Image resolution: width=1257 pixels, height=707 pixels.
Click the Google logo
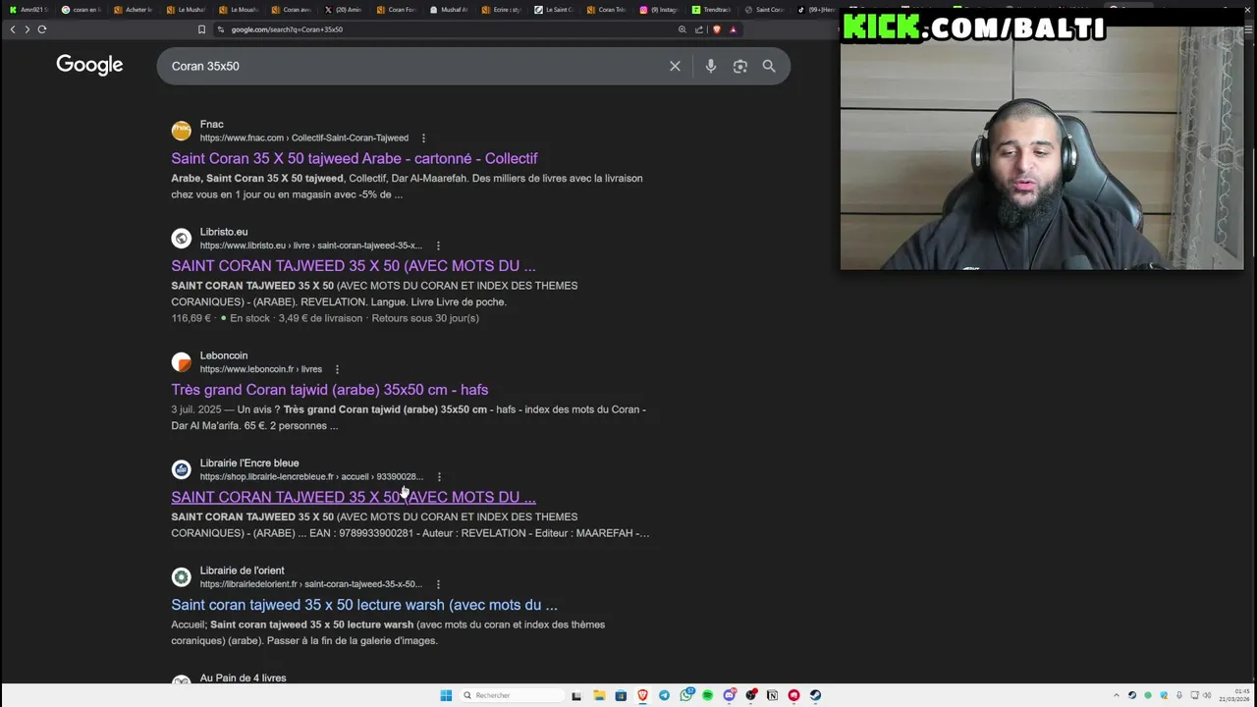point(89,65)
